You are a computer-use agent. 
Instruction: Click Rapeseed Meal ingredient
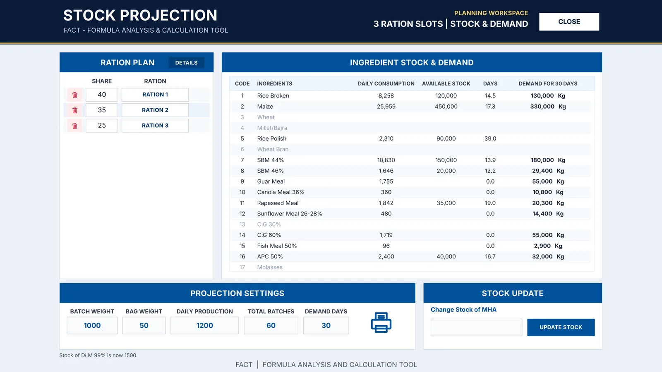pyautogui.click(x=278, y=203)
